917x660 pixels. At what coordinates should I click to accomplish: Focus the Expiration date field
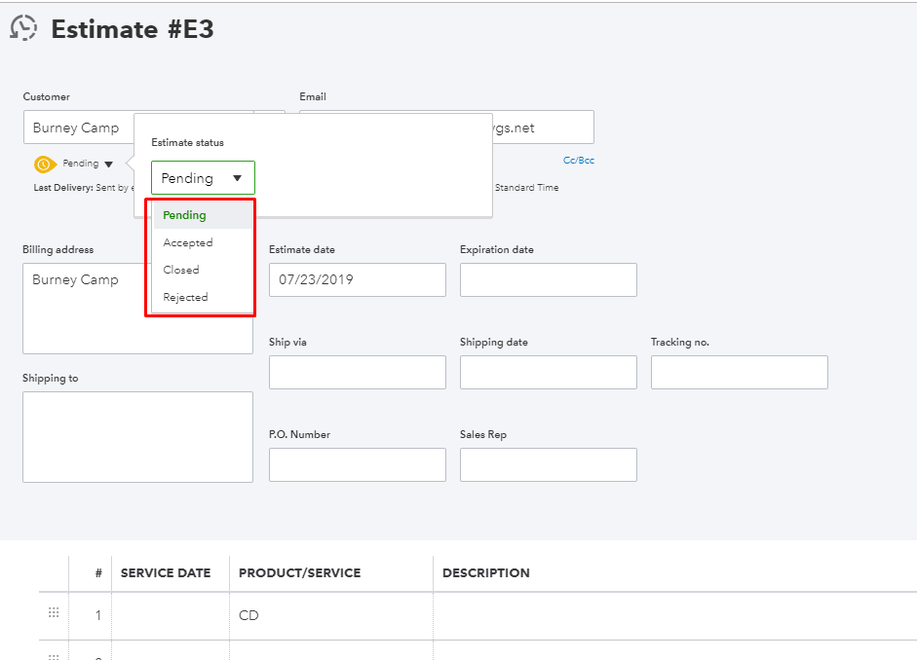[548, 279]
